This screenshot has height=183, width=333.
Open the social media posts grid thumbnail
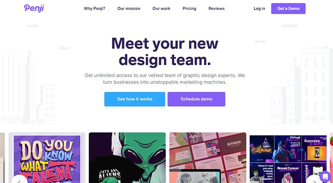point(288,158)
